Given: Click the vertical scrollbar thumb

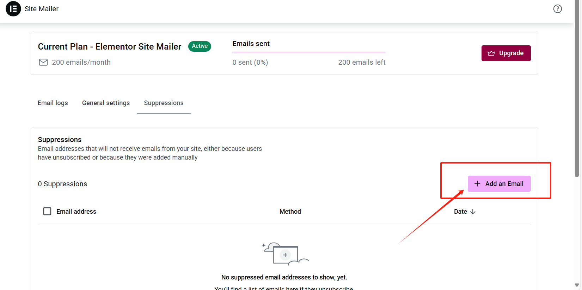Looking at the screenshot, I should [577, 88].
